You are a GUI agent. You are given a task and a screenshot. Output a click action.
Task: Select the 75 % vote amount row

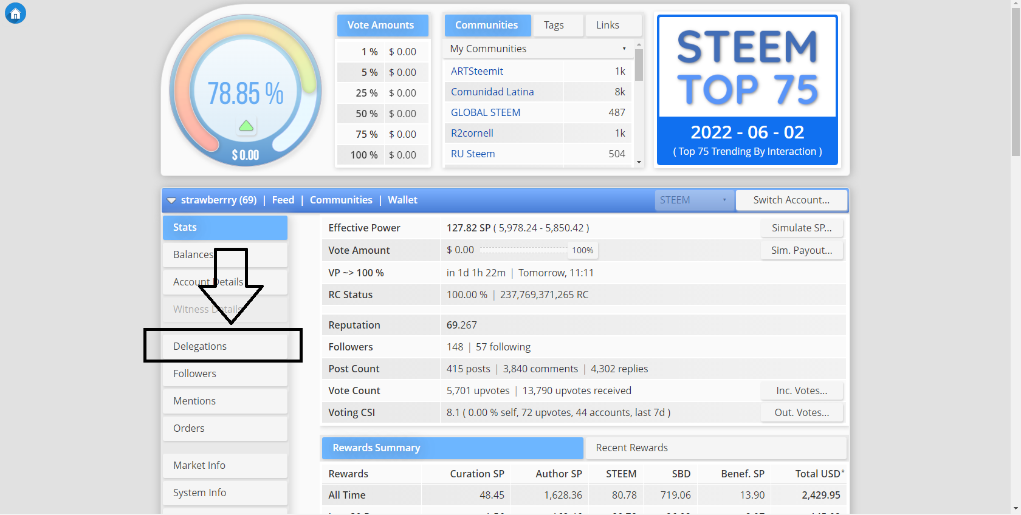[383, 134]
